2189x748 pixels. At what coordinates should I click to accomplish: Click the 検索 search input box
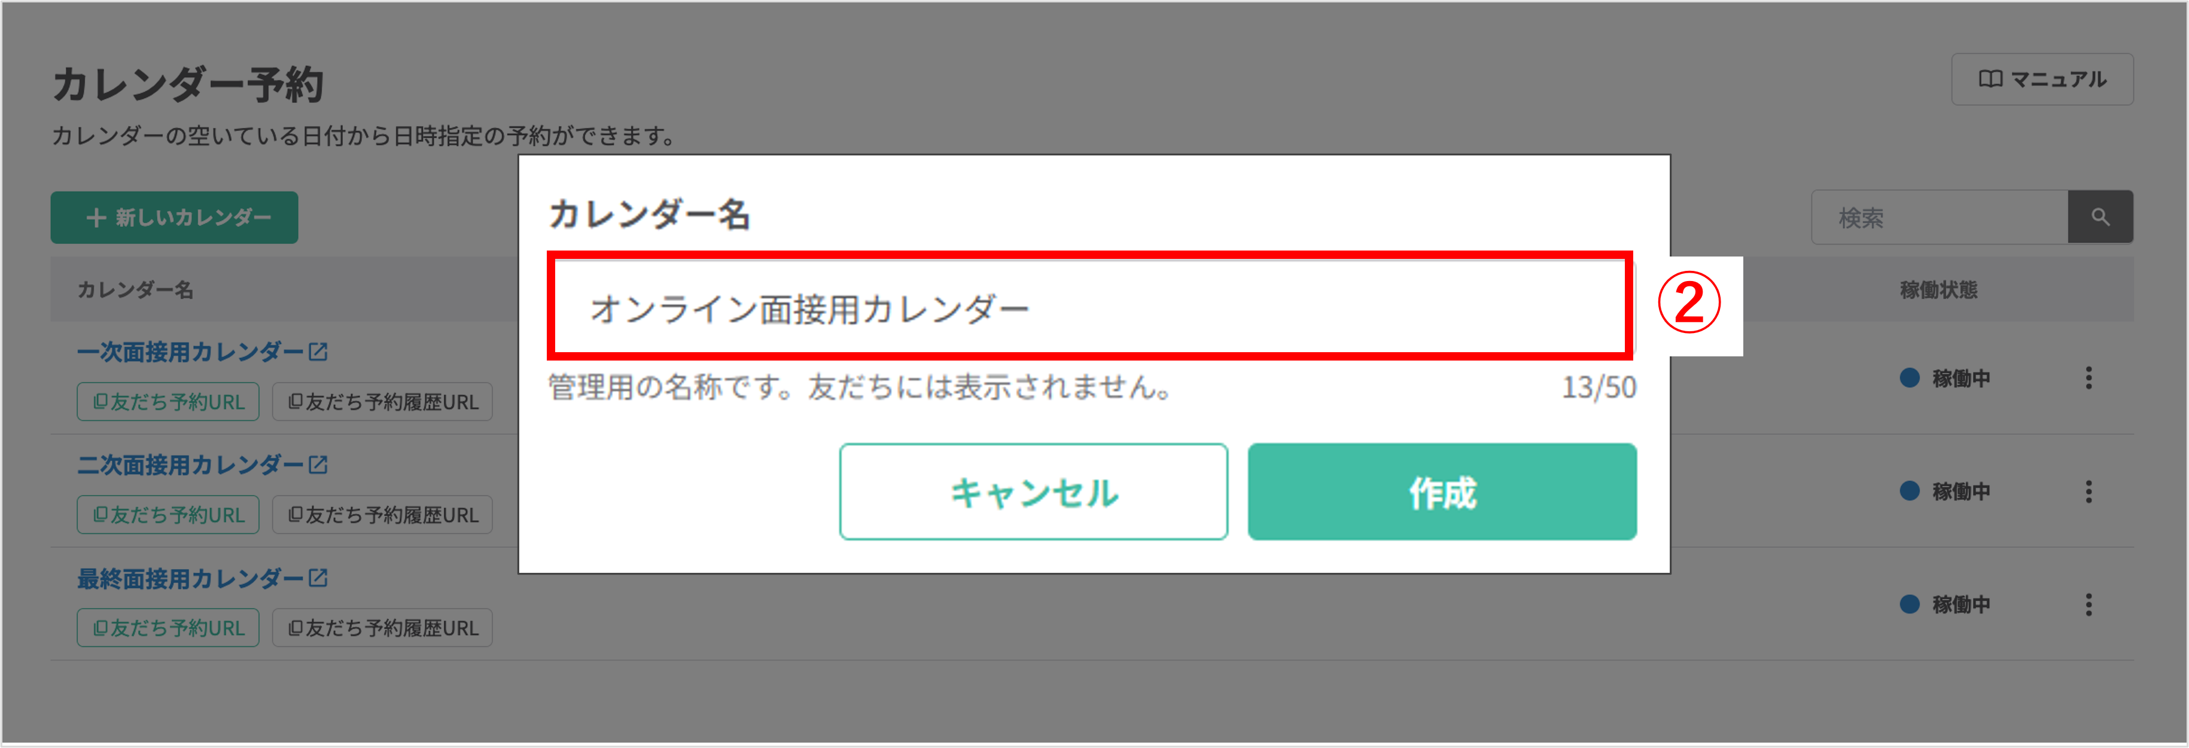pyautogui.click(x=1939, y=218)
